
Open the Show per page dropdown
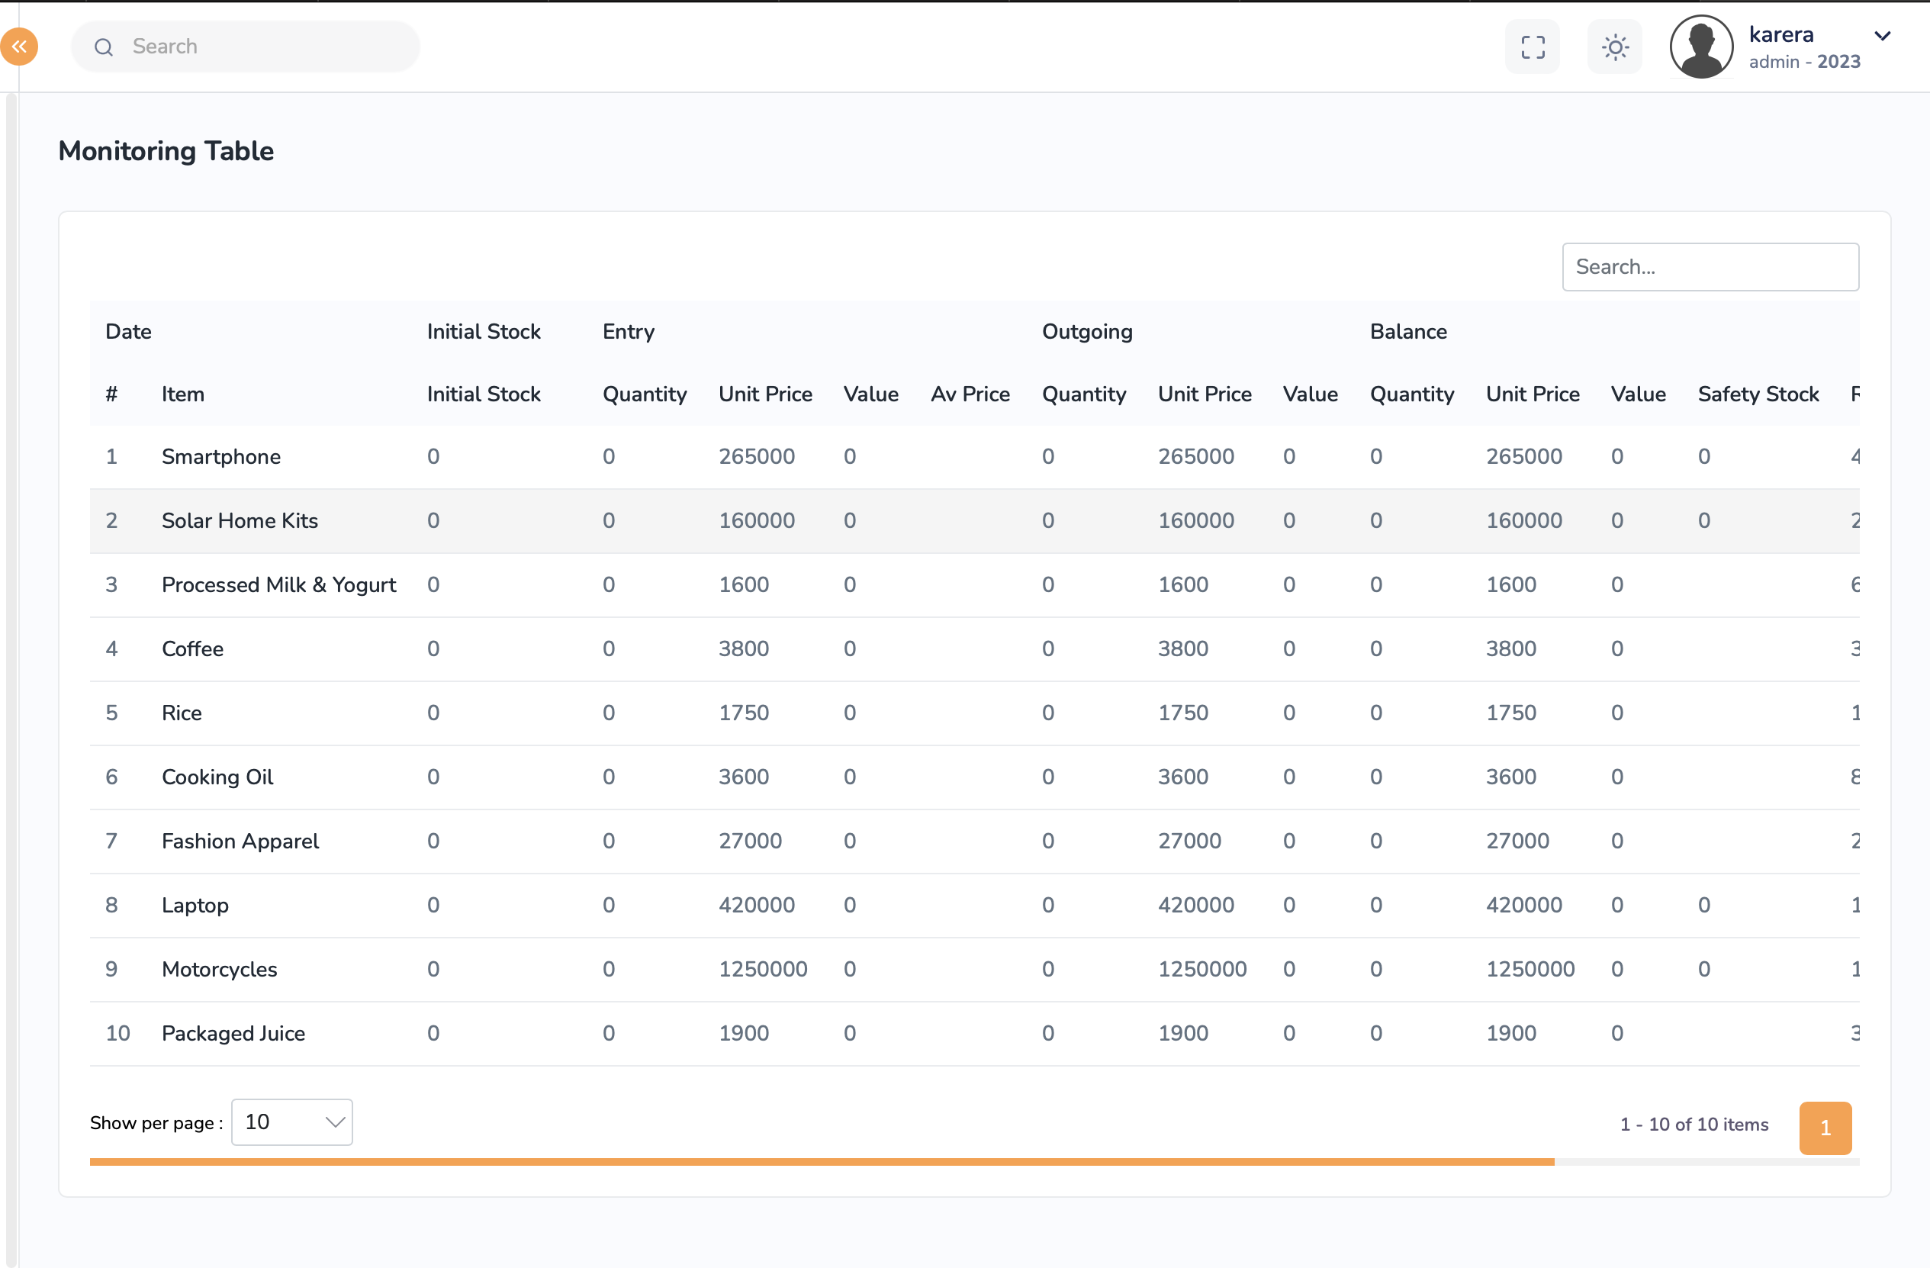click(292, 1122)
